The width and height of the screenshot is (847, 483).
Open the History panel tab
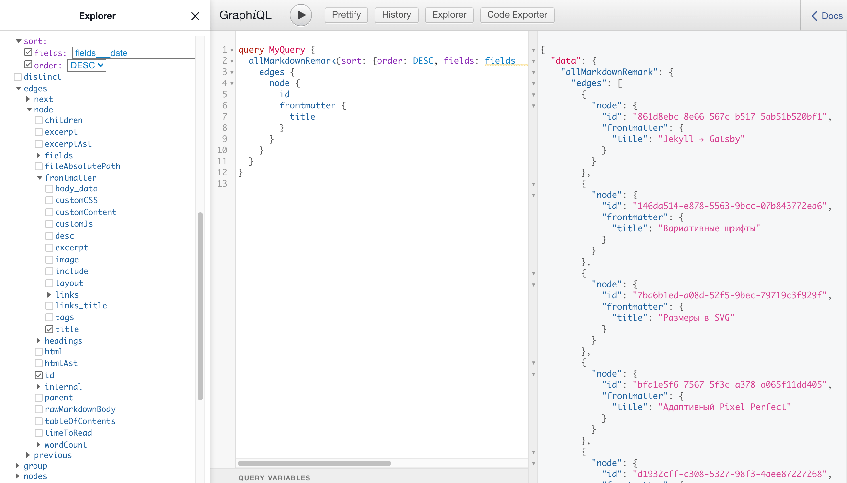click(396, 14)
